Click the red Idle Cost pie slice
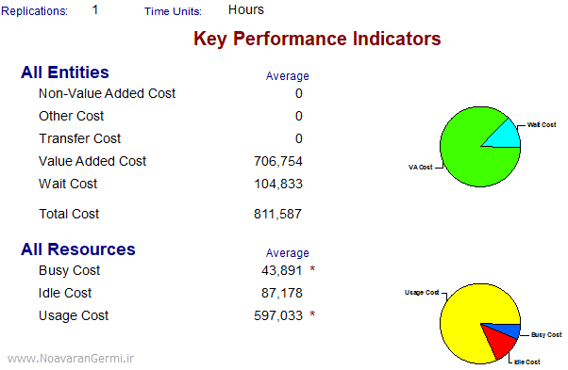 [499, 342]
